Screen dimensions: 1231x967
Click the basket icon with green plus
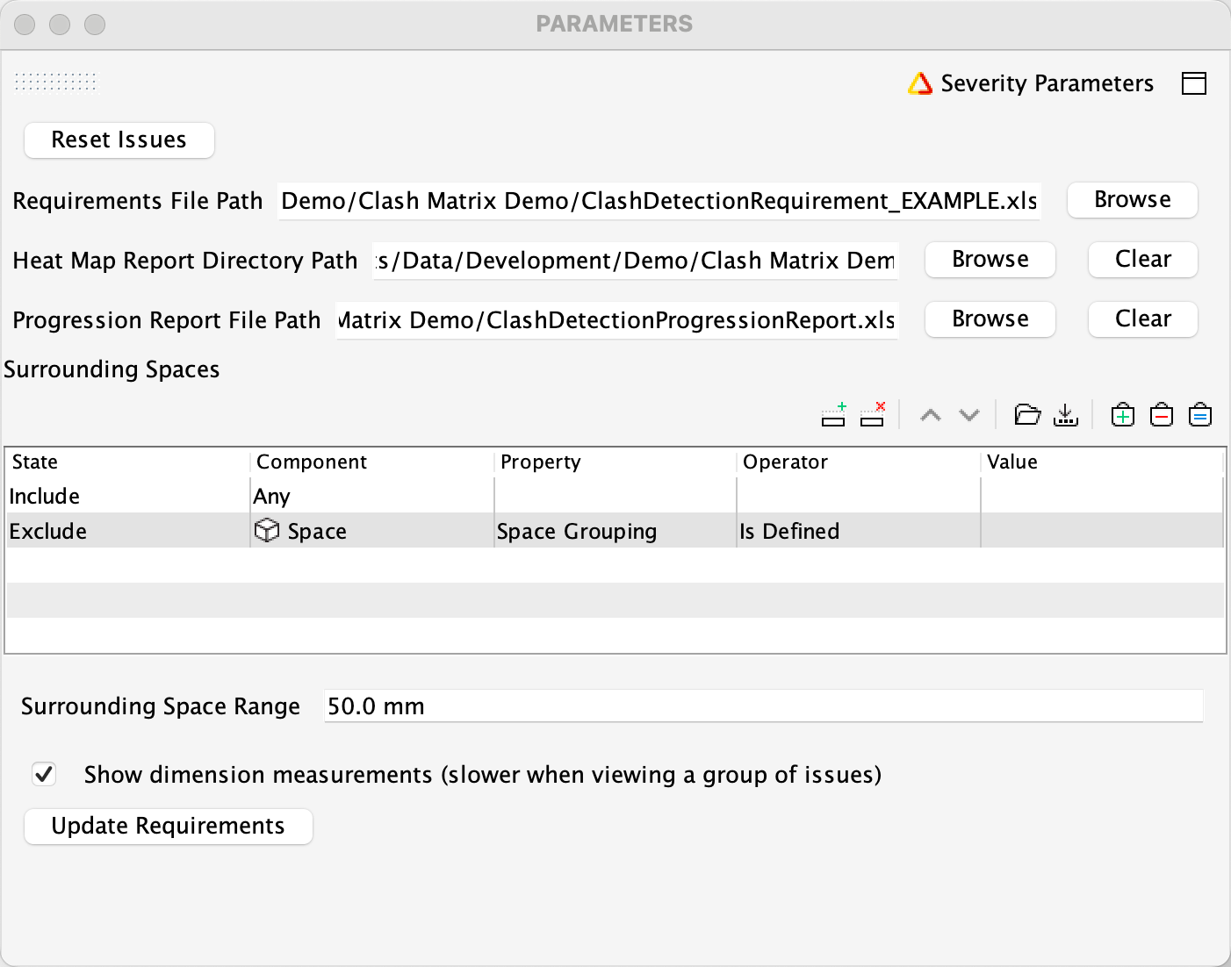pyautogui.click(x=1122, y=414)
